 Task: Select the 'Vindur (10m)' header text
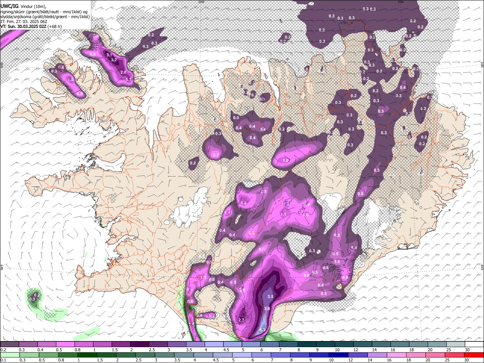pyautogui.click(x=33, y=6)
